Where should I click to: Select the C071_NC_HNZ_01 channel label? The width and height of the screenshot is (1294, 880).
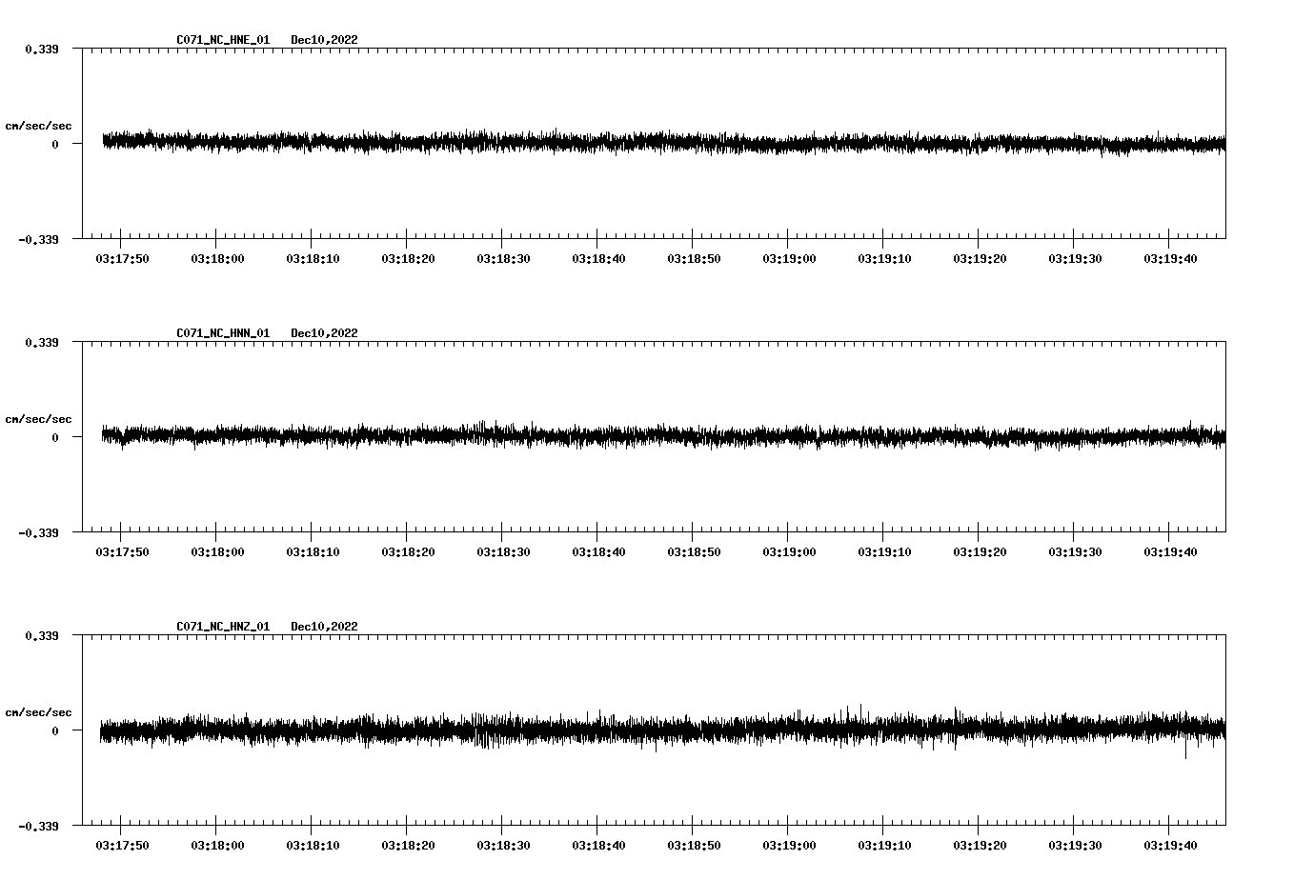click(221, 626)
